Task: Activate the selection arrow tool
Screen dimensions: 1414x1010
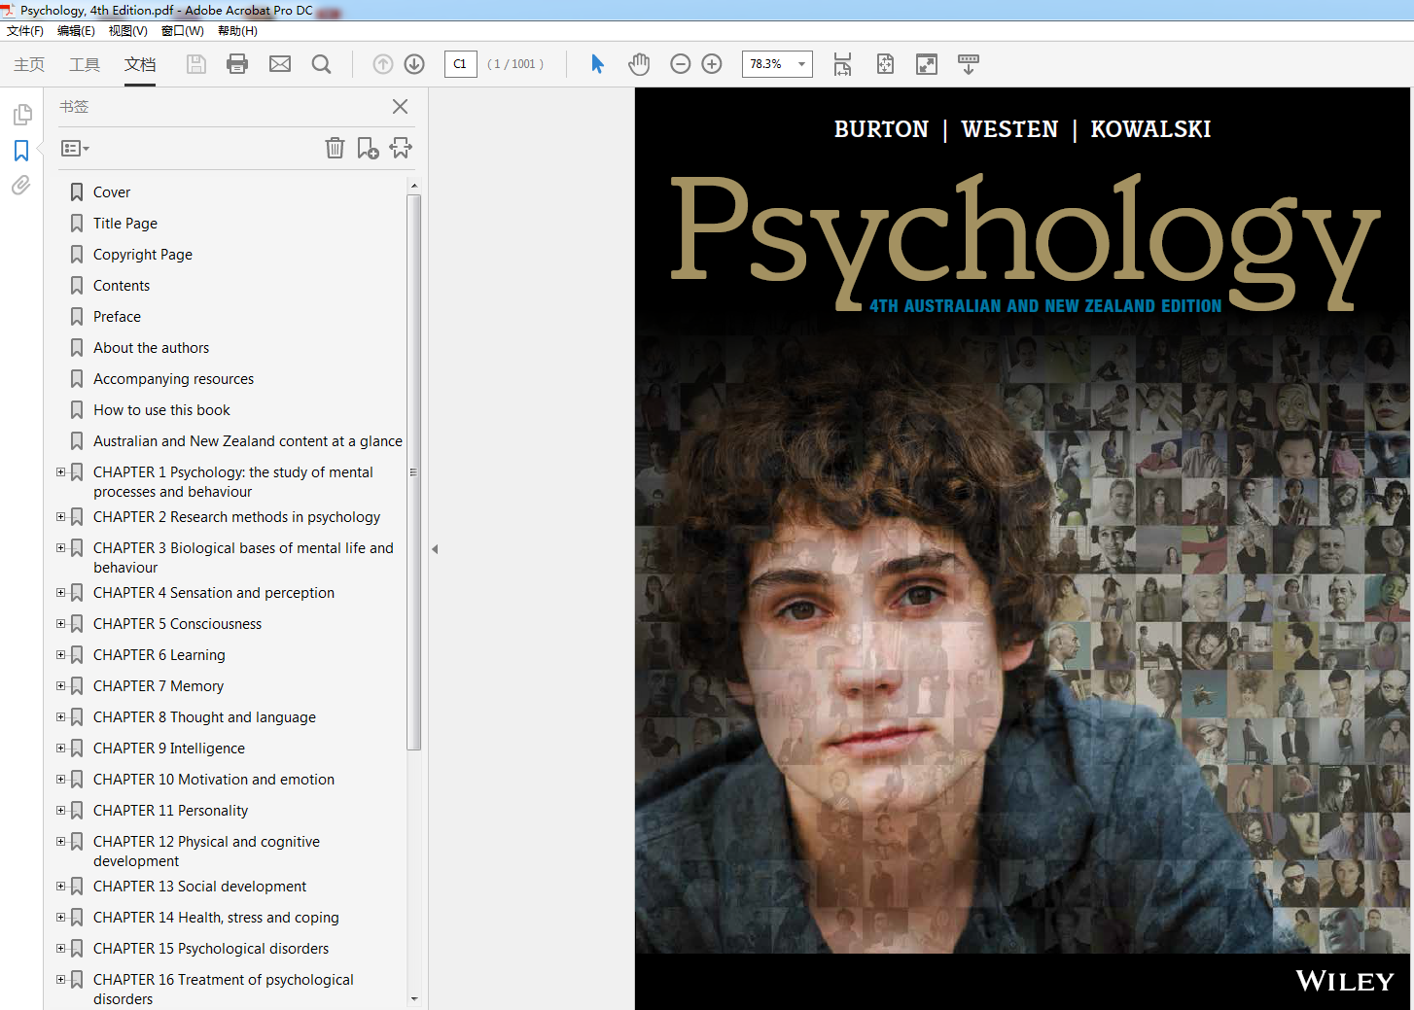Action: (597, 64)
